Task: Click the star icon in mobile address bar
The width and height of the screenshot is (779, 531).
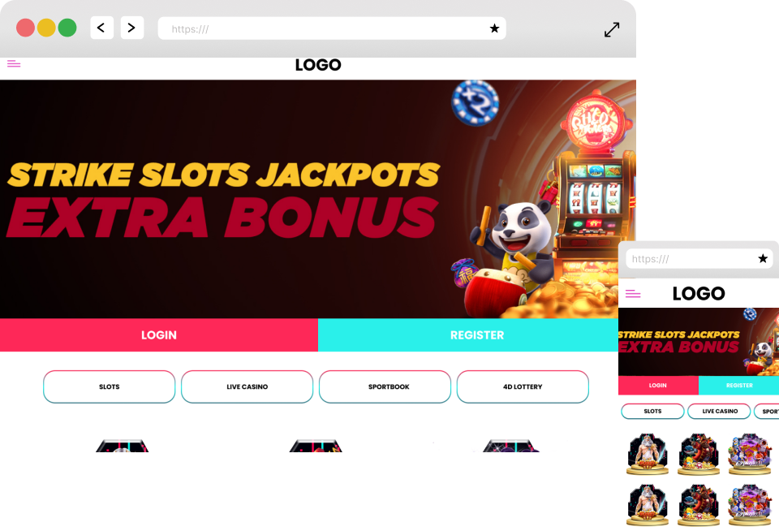Action: pos(763,258)
